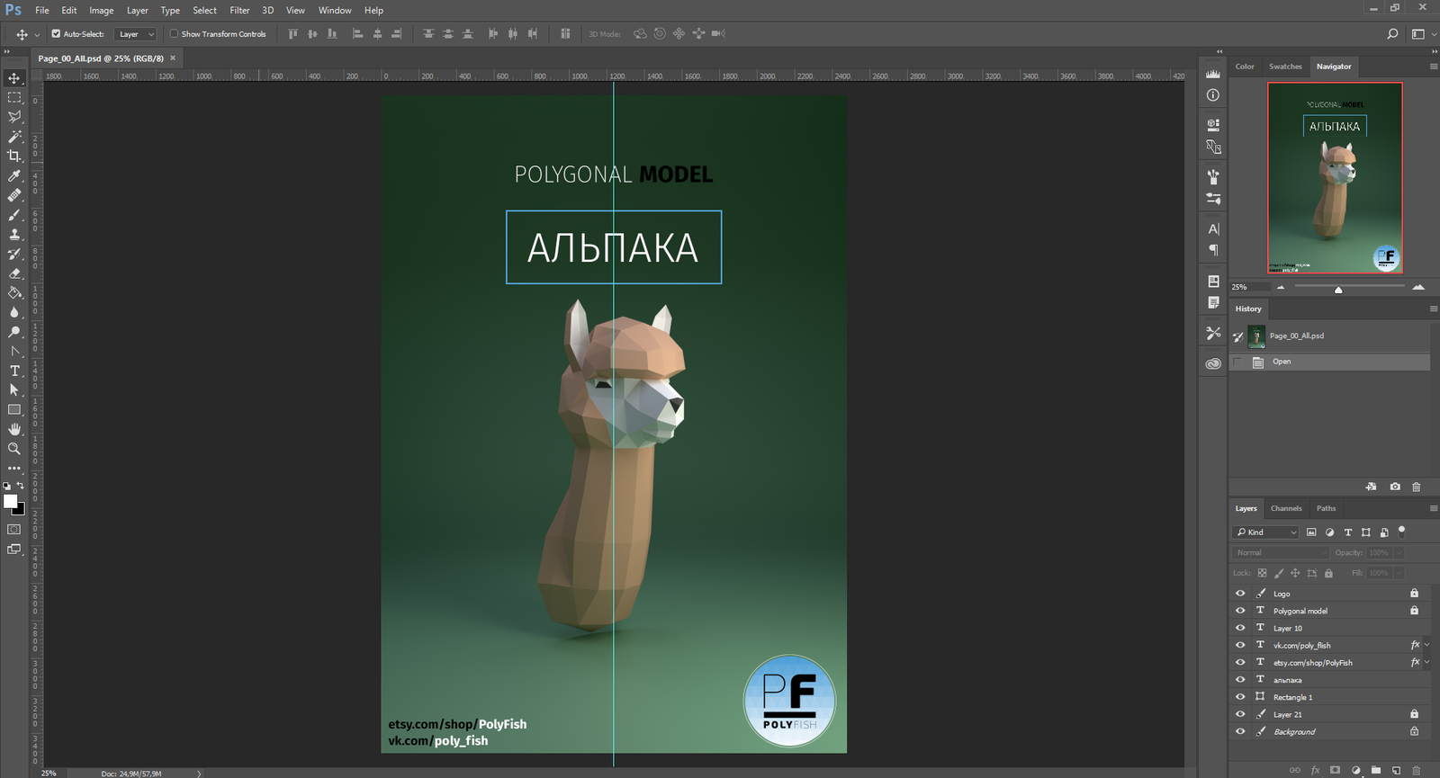Select the Clone Stamp tool
The height and width of the screenshot is (778, 1440).
pyautogui.click(x=14, y=234)
